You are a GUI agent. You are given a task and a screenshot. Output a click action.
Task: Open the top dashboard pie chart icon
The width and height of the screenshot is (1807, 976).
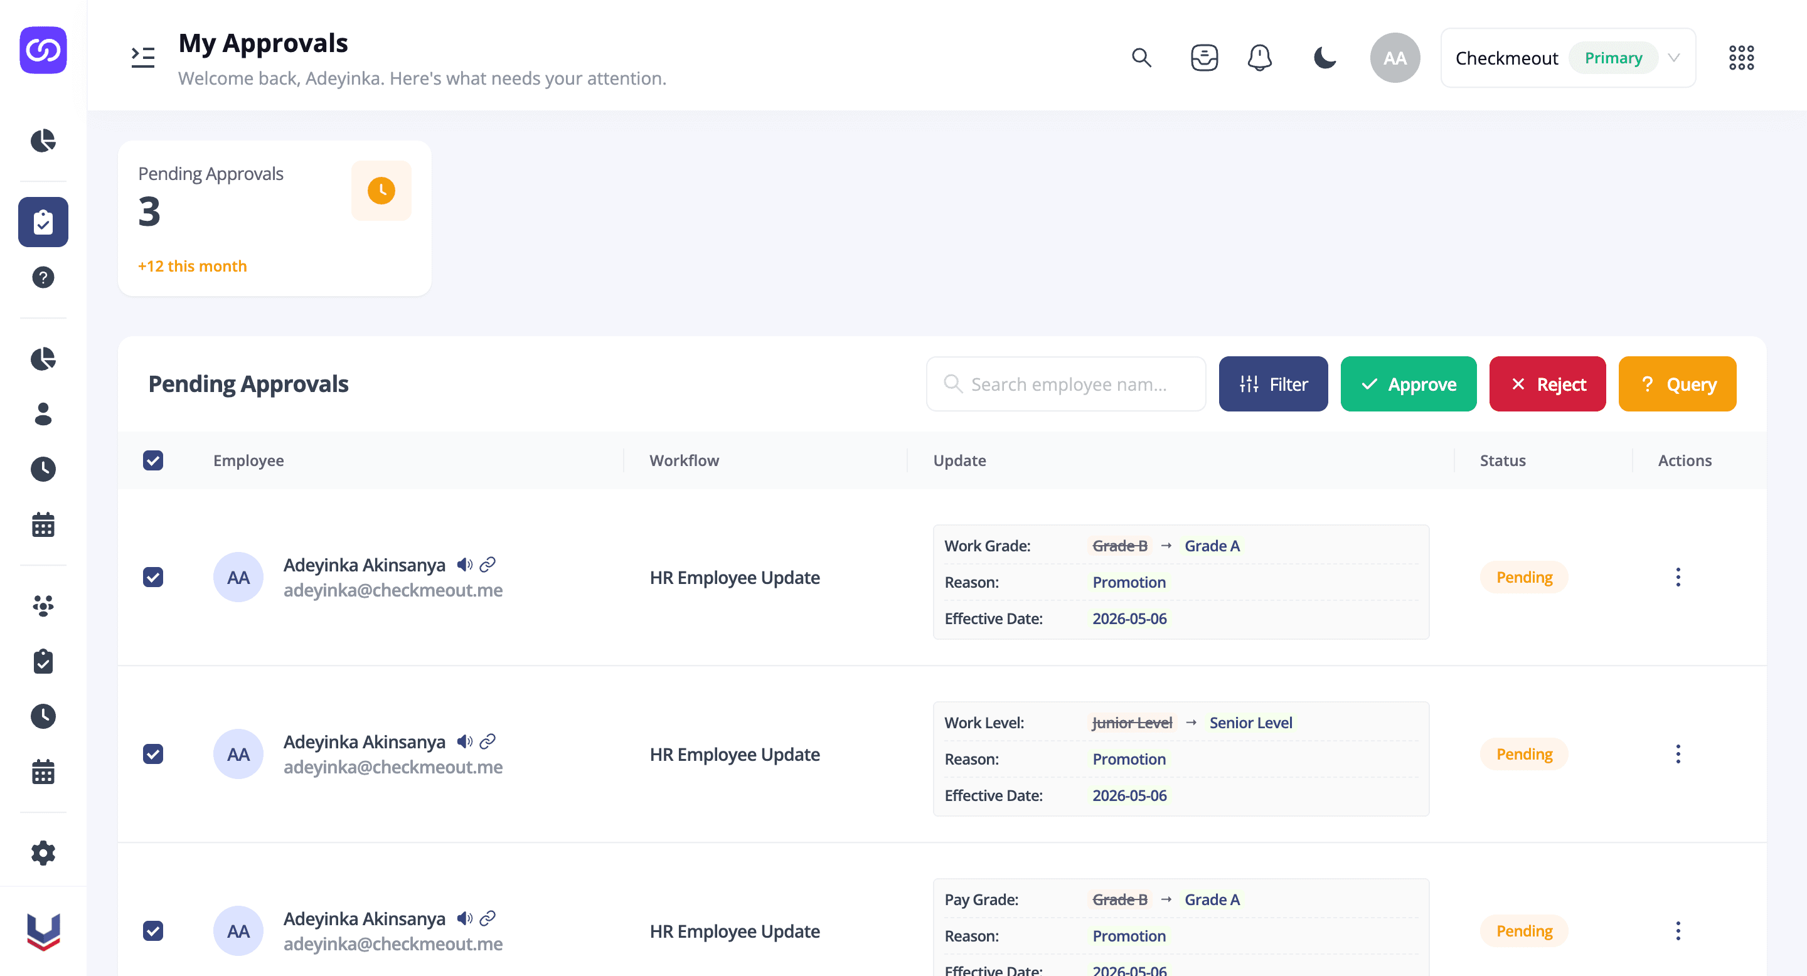(x=43, y=141)
